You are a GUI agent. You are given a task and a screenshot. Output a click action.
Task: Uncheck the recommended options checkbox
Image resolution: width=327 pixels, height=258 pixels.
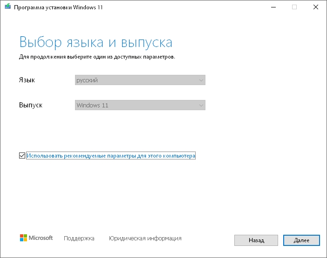coord(22,156)
